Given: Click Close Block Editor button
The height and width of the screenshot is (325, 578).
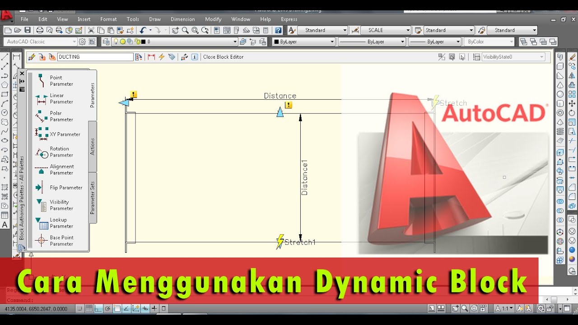Looking at the screenshot, I should point(223,57).
